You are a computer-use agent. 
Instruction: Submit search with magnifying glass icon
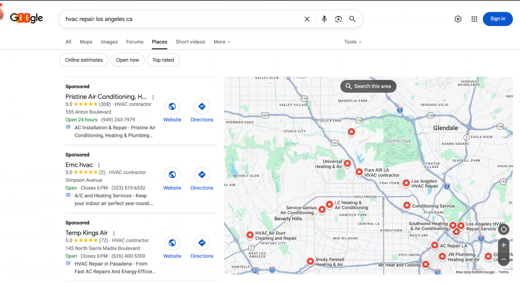point(352,19)
